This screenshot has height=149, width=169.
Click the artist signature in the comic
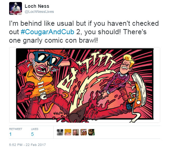58,113
